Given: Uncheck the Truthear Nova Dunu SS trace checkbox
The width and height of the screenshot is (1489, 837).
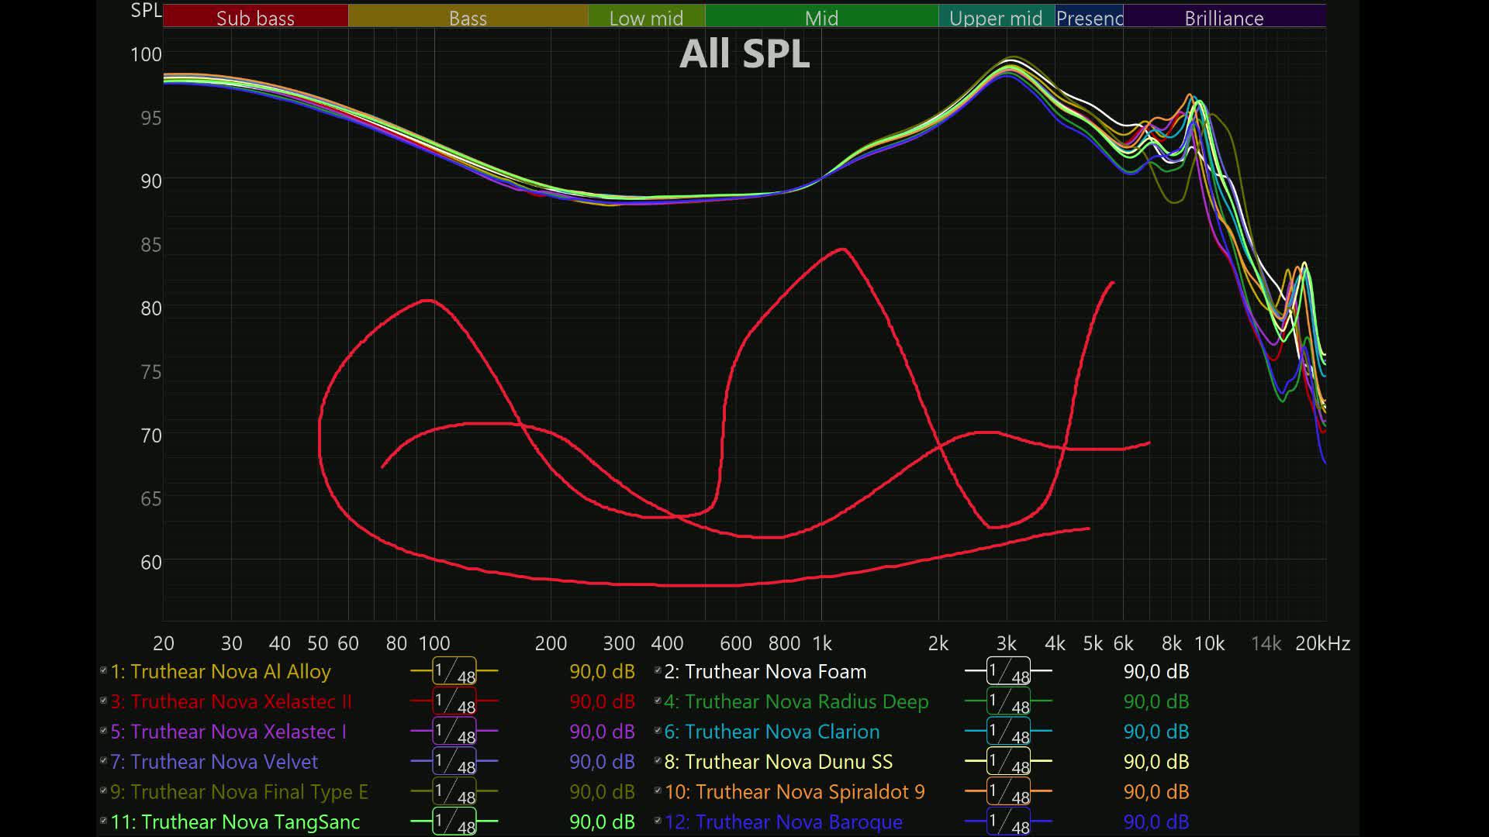Looking at the screenshot, I should pyautogui.click(x=658, y=760).
